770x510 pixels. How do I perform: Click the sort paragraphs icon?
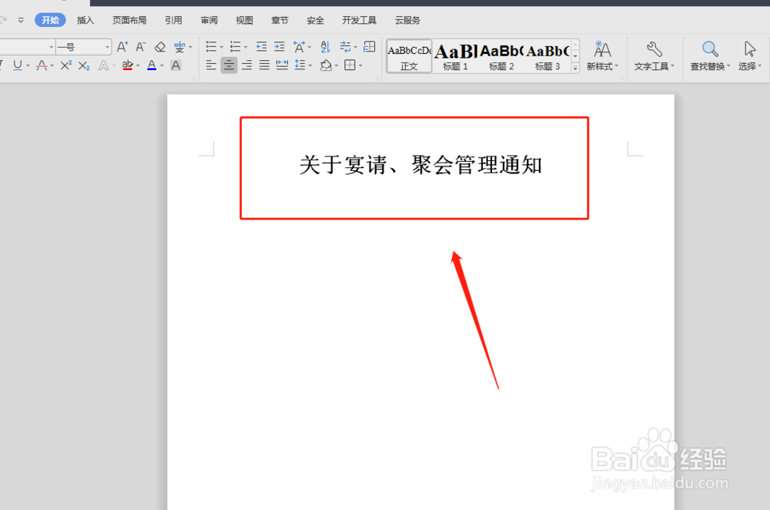pyautogui.click(x=325, y=46)
